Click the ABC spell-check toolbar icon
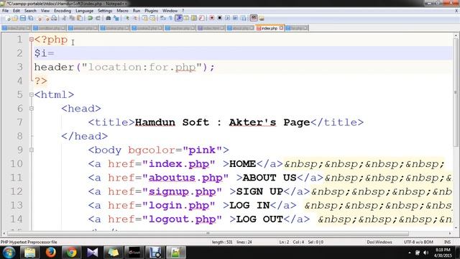The height and width of the screenshot is (259, 460). [x=254, y=18]
